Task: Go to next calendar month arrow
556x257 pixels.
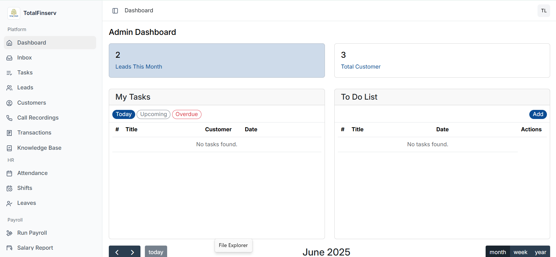Action: tap(133, 252)
